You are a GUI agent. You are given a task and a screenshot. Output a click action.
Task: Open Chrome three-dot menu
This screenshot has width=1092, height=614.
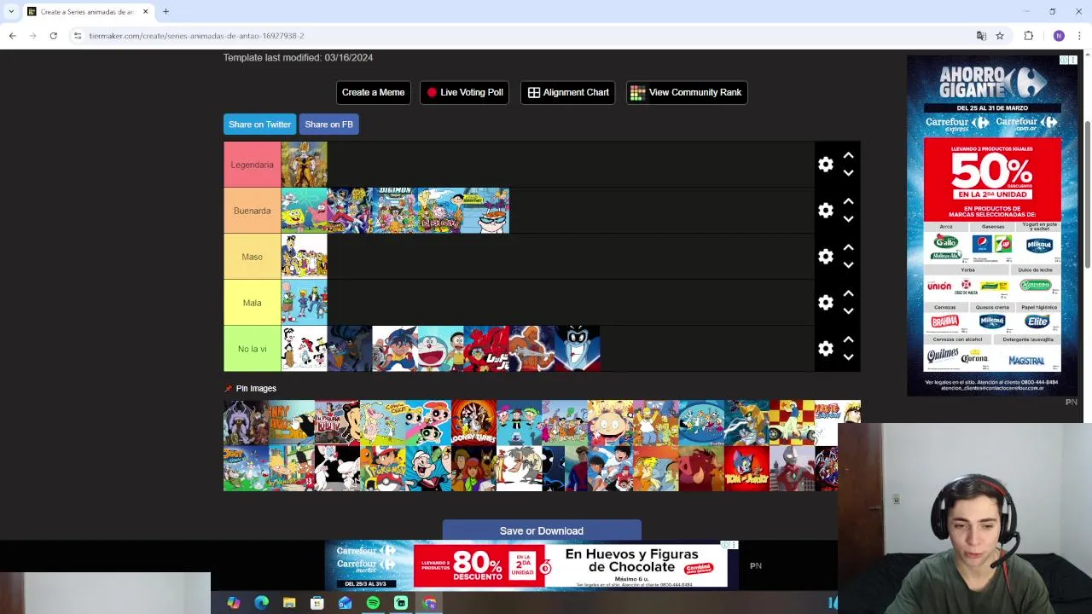click(1079, 36)
